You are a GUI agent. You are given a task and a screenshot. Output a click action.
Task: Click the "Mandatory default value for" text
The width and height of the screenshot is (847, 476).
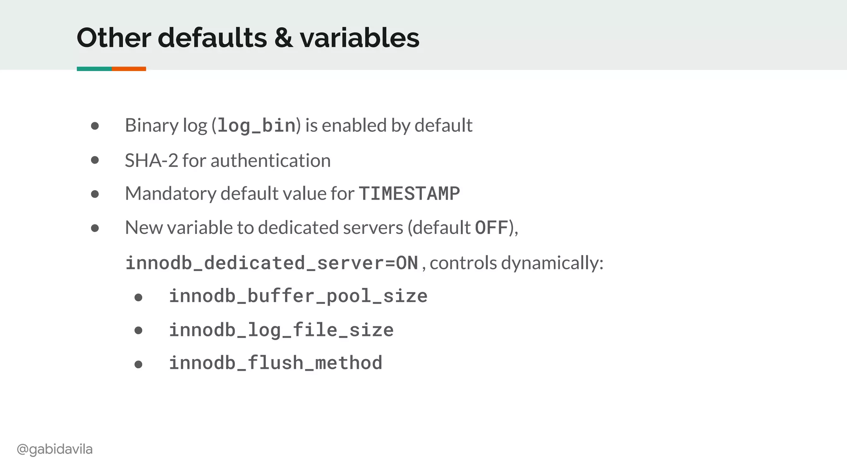[239, 193]
